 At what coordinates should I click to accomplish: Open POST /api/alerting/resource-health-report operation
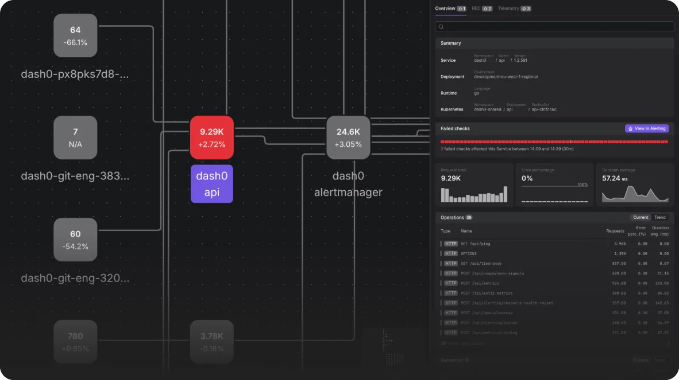pos(555,303)
